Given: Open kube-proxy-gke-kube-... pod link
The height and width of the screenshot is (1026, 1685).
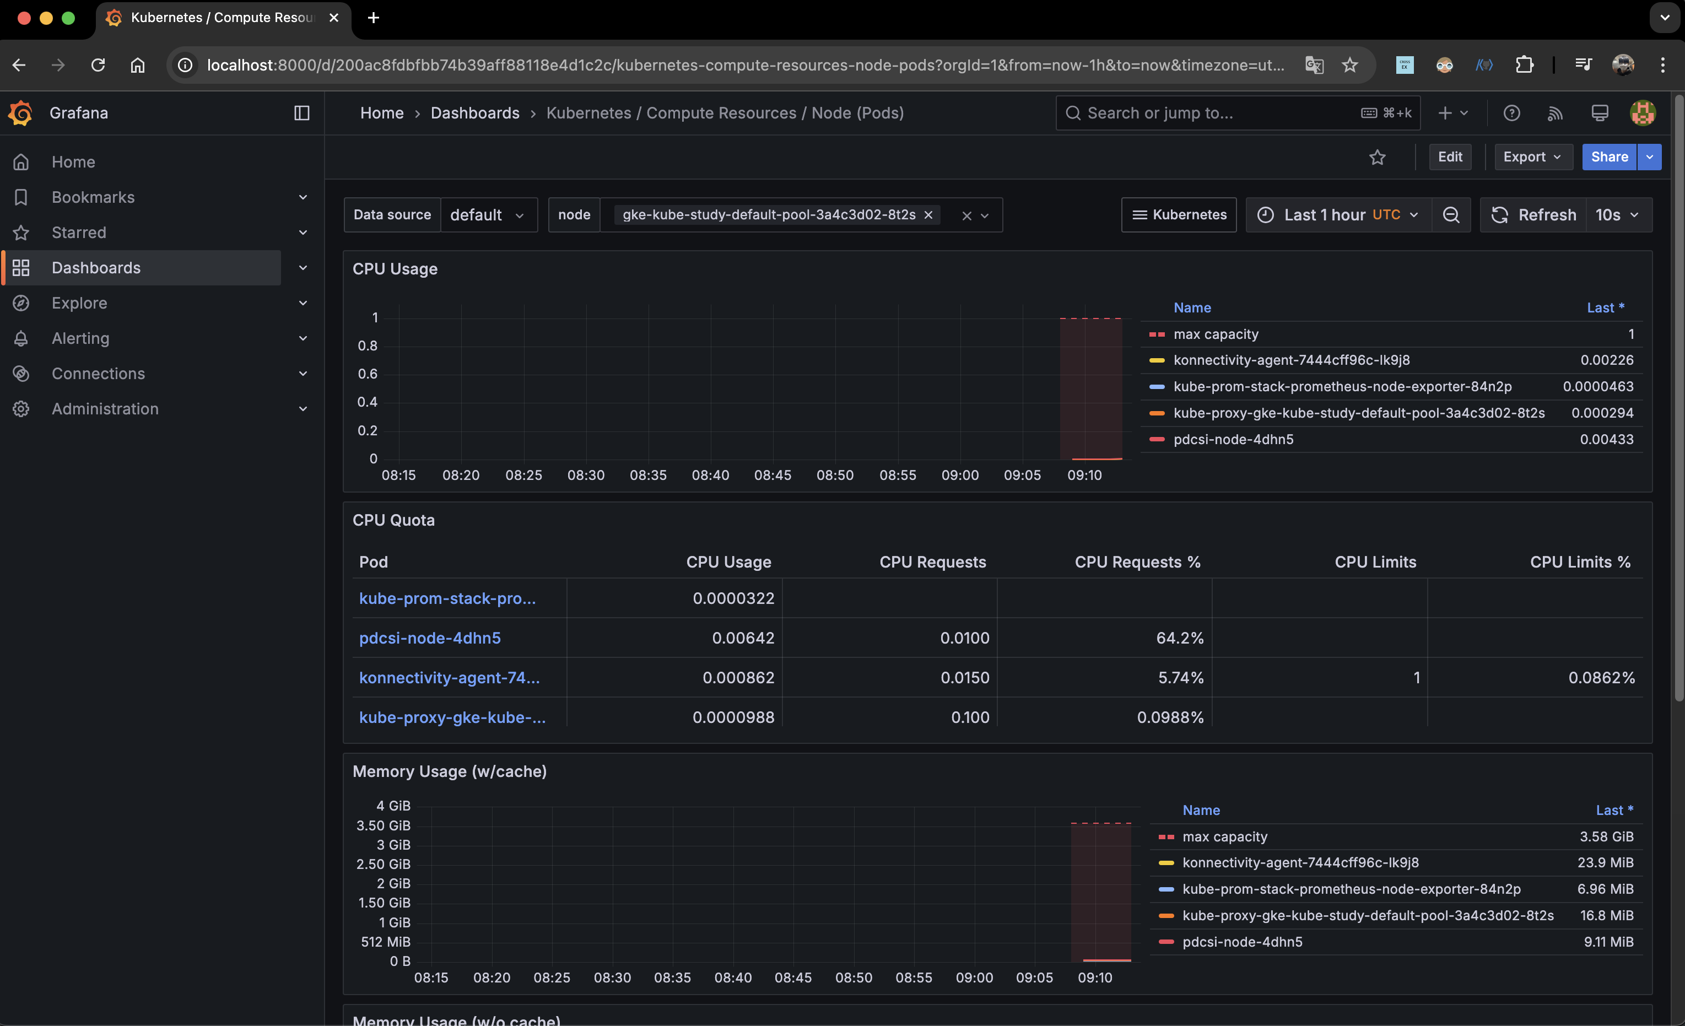Looking at the screenshot, I should point(452,717).
